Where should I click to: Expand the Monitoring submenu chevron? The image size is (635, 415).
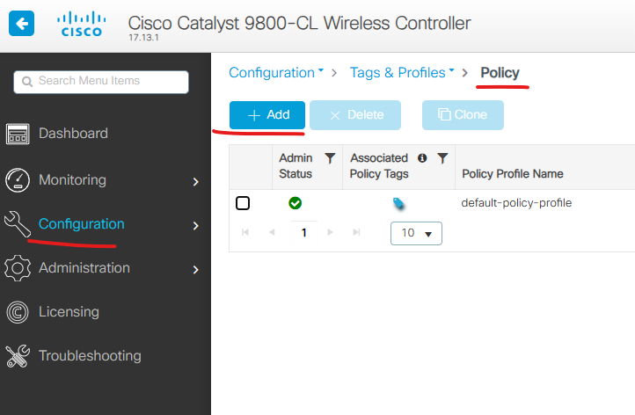pos(196,182)
